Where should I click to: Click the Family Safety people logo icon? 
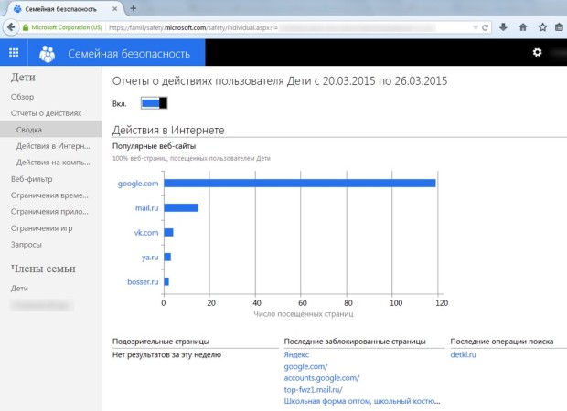pyautogui.click(x=47, y=54)
